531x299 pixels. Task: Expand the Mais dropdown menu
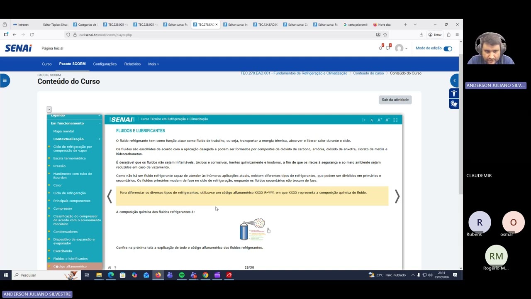[153, 64]
